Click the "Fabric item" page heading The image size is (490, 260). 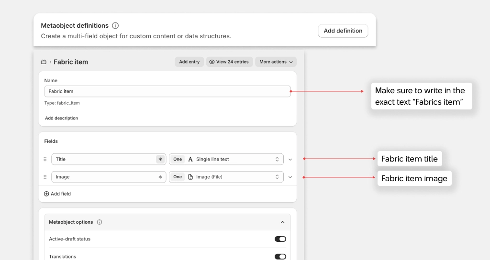coord(71,62)
